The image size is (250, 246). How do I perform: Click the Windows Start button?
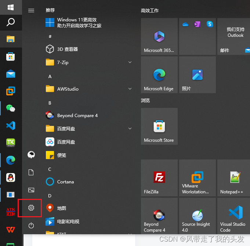pos(11,7)
